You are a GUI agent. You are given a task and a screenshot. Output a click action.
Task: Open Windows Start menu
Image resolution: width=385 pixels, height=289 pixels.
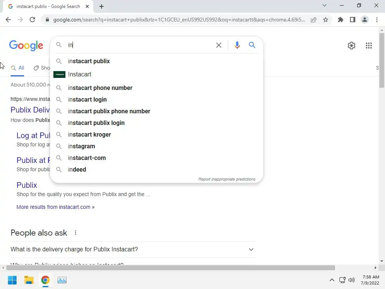[x=12, y=280]
